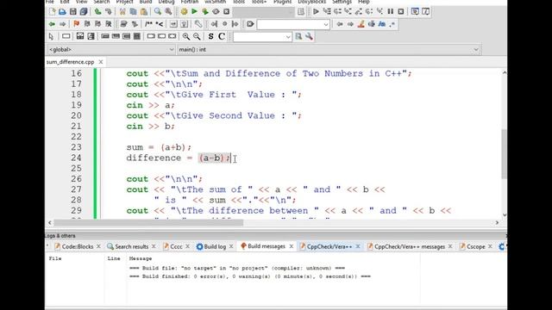Jump back with the green left arrow
Viewport: 552px width, 310px height.
(52, 24)
